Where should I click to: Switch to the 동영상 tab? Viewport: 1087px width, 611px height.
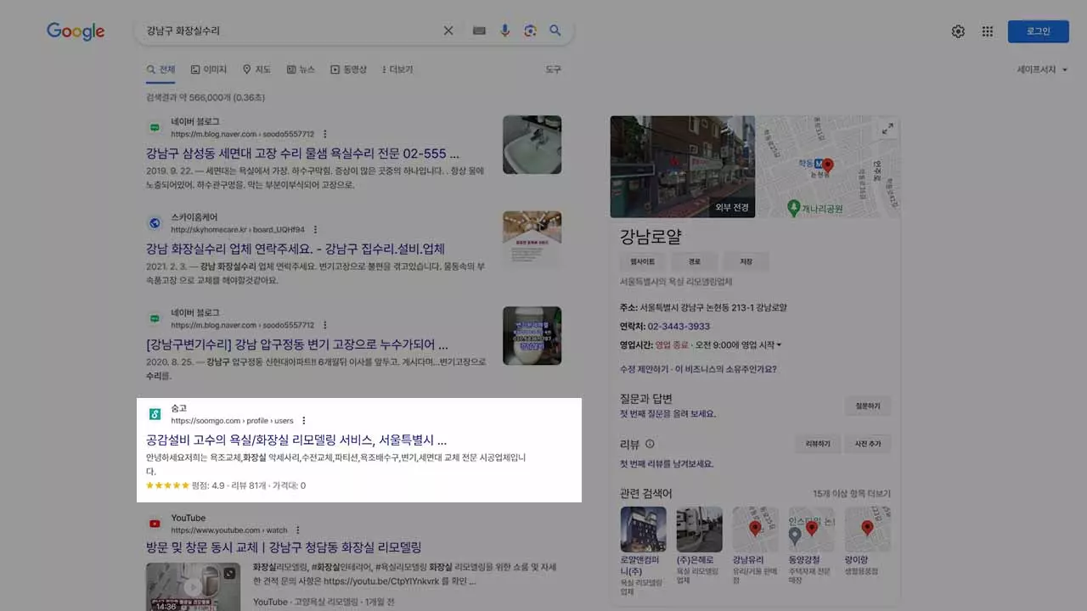[349, 70]
